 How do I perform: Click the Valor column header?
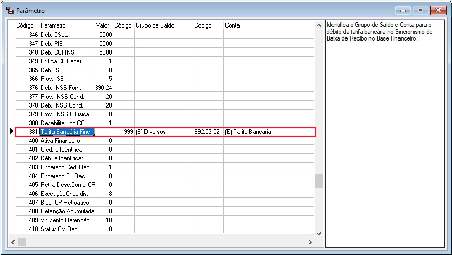103,25
